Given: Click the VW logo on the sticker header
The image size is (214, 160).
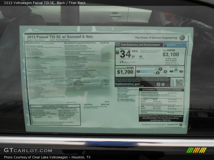Looking at the screenshot, I should click(182, 38).
